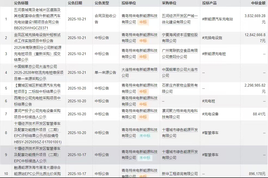Open 十堰经济技术开发区 EPC中标候选人公示 announcement
The image size is (268, 178).
(37, 155)
